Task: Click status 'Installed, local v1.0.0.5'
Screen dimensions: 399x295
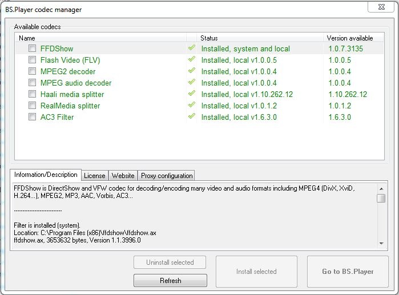Action: pyautogui.click(x=239, y=60)
